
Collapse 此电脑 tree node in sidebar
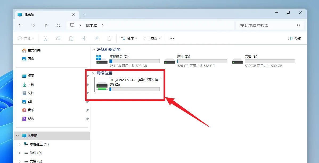(18, 136)
